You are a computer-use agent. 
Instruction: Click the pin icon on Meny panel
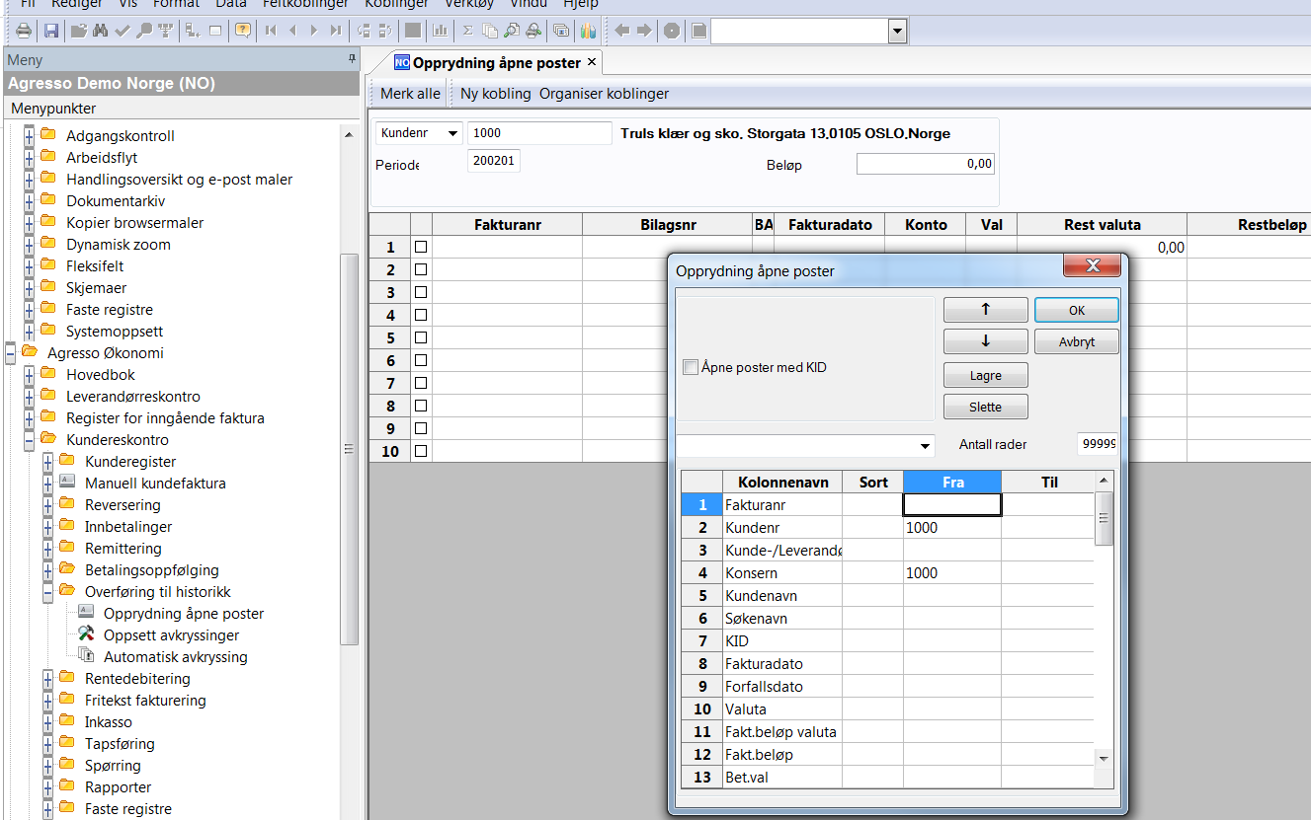(352, 59)
